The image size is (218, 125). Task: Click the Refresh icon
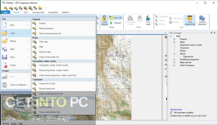click(x=111, y=23)
